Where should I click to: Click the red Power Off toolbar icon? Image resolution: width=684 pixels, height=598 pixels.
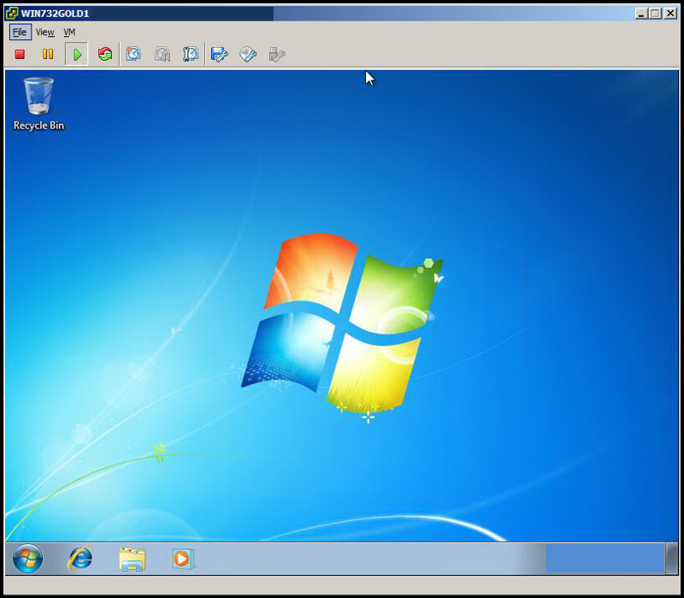(20, 54)
